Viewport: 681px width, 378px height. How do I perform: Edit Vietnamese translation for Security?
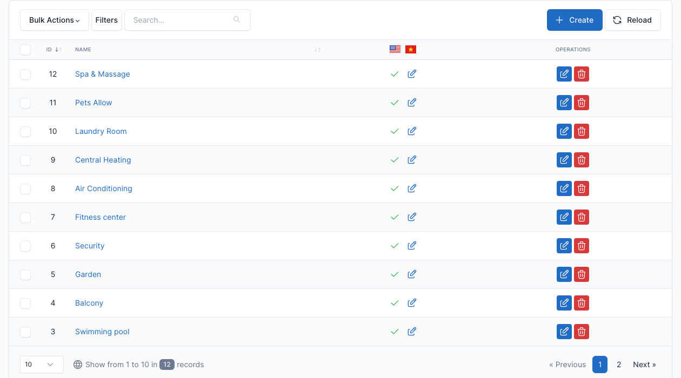click(x=412, y=246)
